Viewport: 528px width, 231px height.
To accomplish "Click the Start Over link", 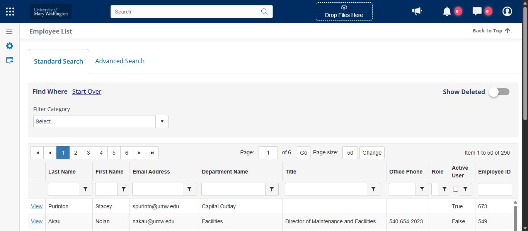I will 87,91.
